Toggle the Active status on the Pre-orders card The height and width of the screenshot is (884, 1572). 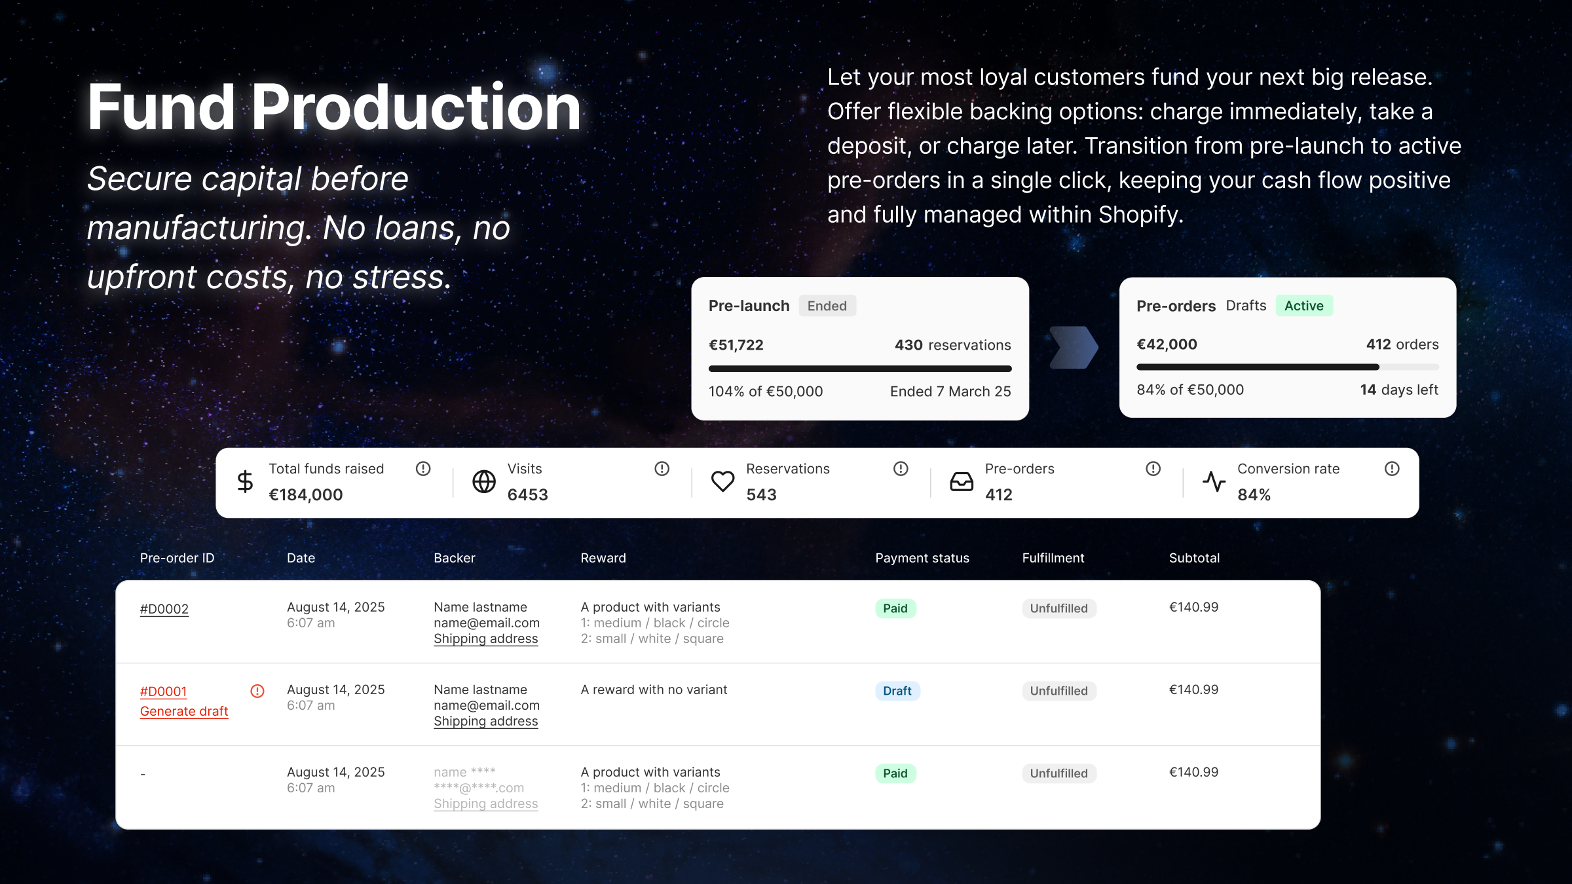[1303, 305]
